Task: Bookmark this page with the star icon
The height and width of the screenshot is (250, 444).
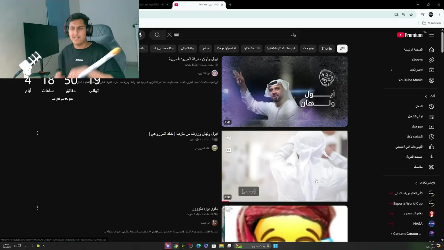Action: [411, 15]
